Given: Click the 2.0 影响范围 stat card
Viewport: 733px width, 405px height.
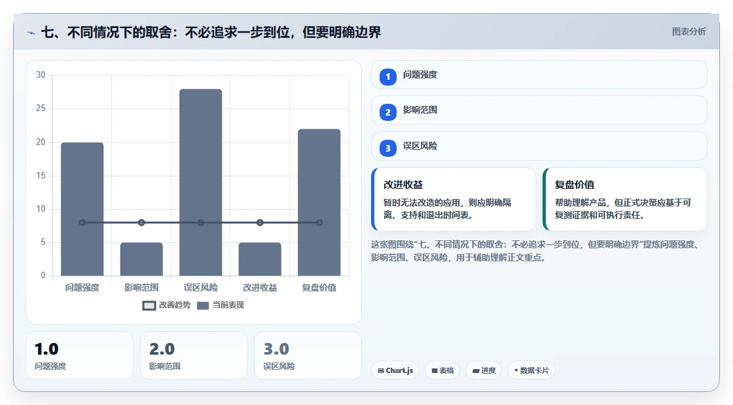Looking at the screenshot, I should pos(194,355).
